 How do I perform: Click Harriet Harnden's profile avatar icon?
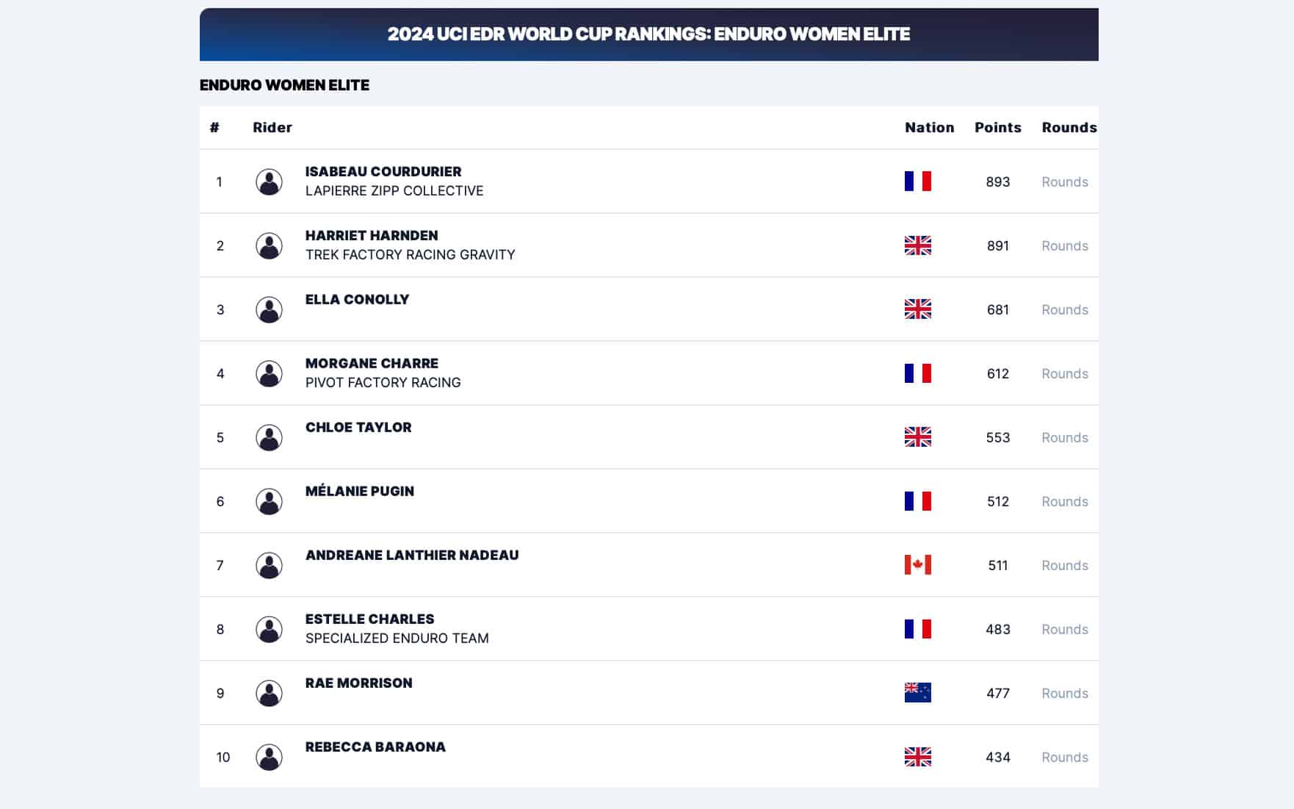click(x=269, y=245)
